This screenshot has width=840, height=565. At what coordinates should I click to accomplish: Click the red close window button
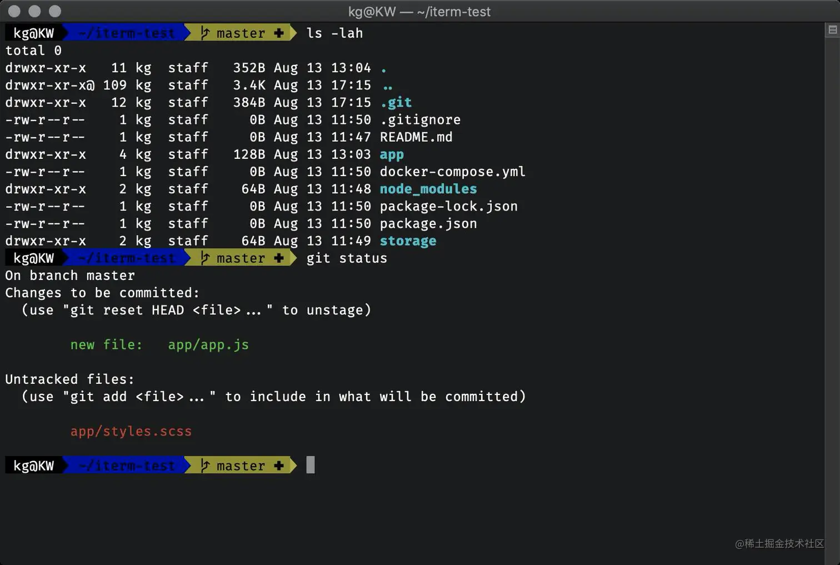coord(14,11)
